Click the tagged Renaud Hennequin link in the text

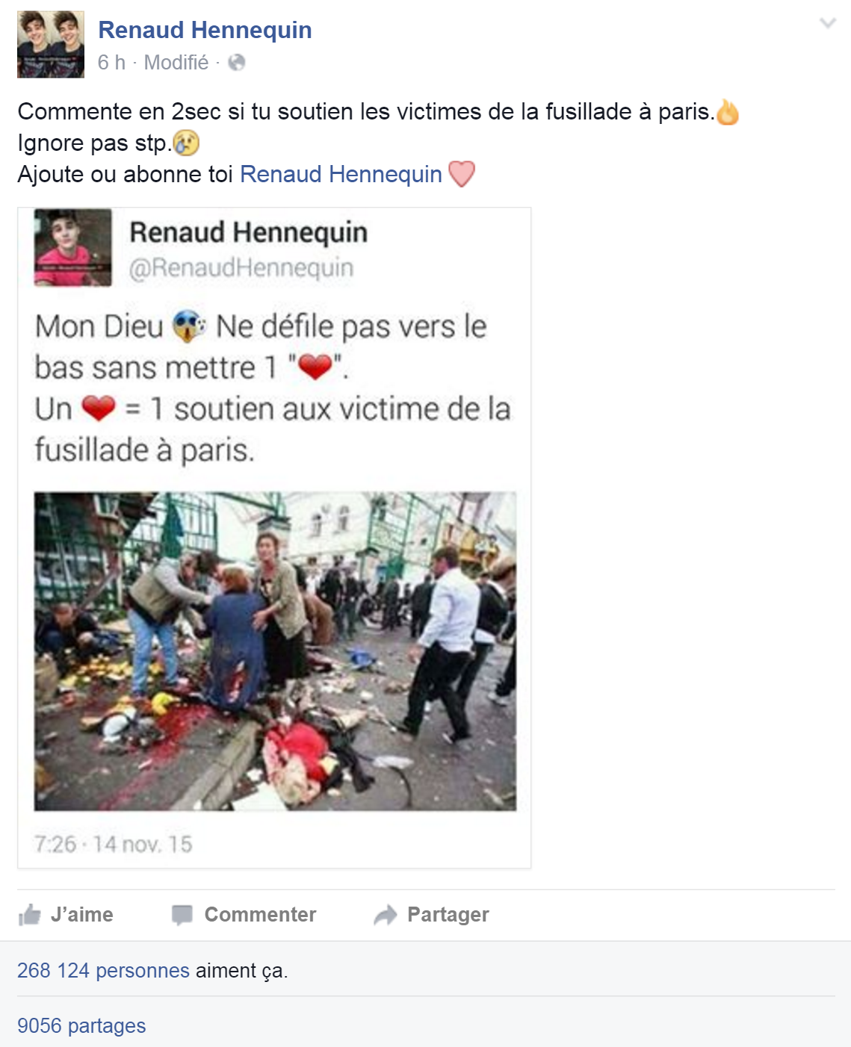[341, 174]
